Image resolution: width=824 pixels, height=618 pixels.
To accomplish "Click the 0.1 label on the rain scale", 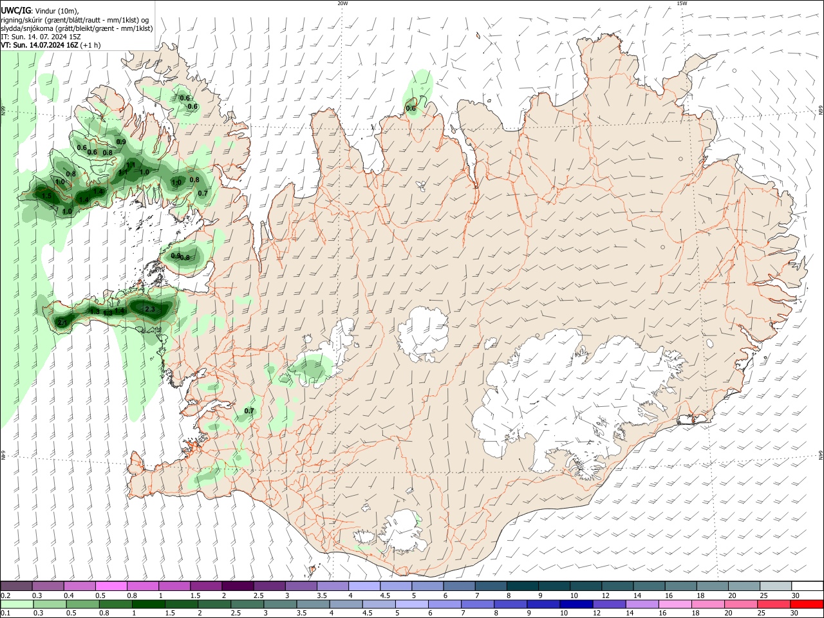I will coord(5,613).
